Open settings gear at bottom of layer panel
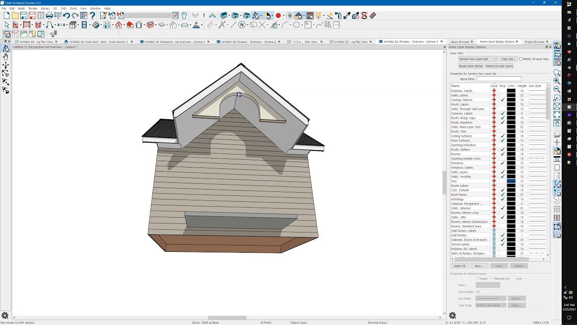Image resolution: width=577 pixels, height=325 pixels. (453, 316)
